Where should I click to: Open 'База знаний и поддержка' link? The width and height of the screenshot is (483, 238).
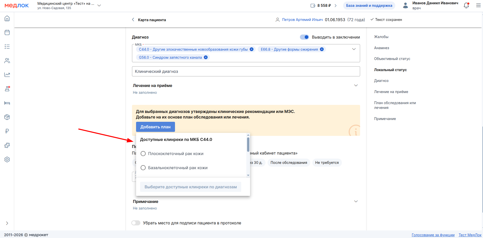click(x=369, y=6)
